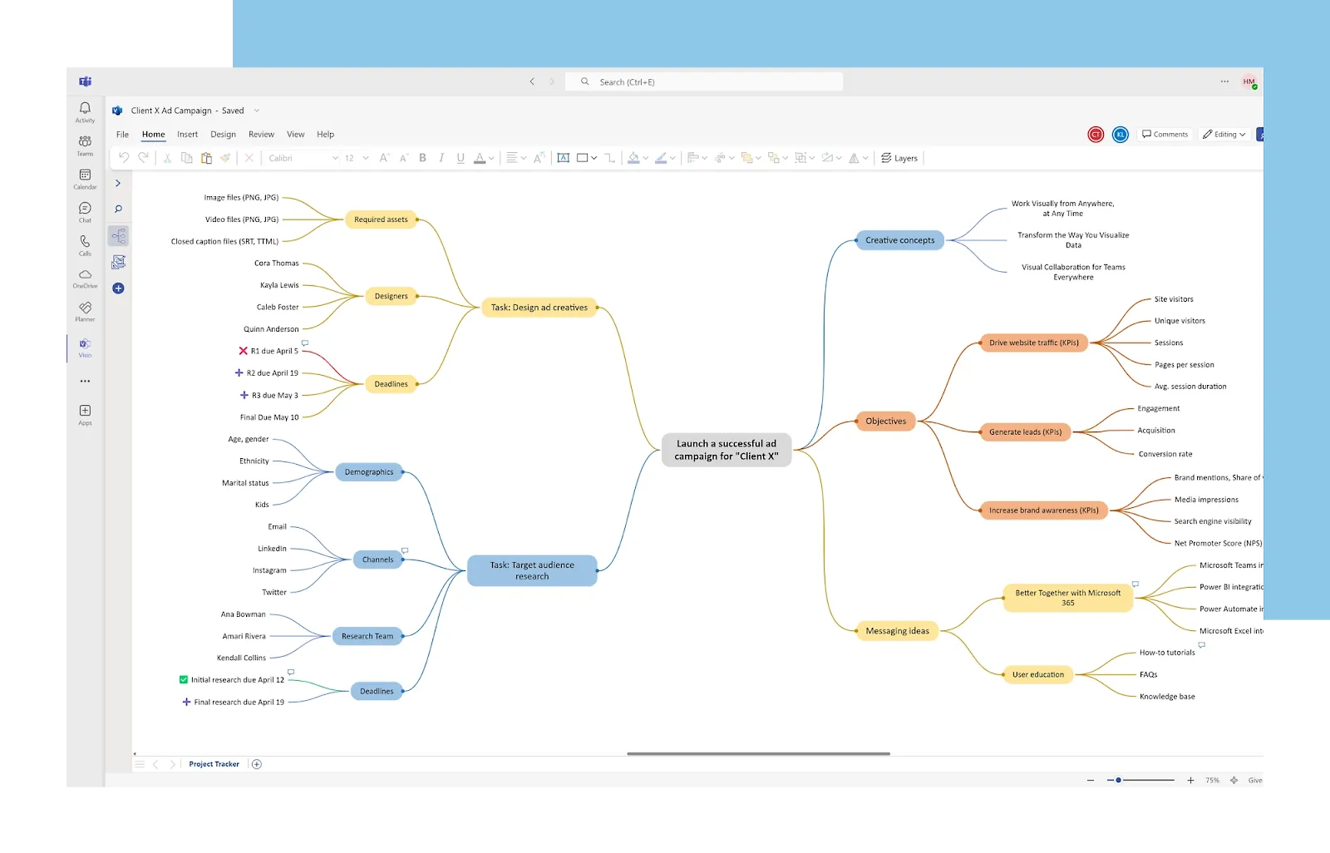Screen dimensions: 1330x853
Task: Open the Editing mode dropdown
Action: [x=1224, y=134]
